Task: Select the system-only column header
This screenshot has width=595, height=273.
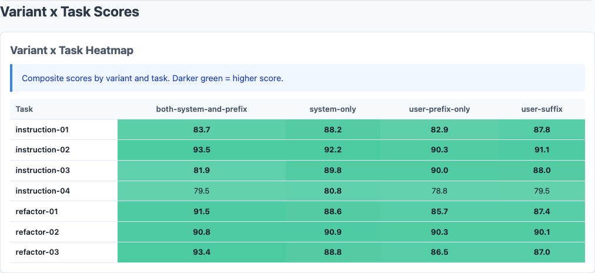Action: (x=333, y=109)
